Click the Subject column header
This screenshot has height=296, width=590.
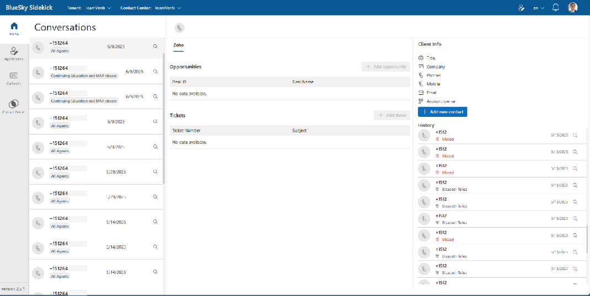299,131
